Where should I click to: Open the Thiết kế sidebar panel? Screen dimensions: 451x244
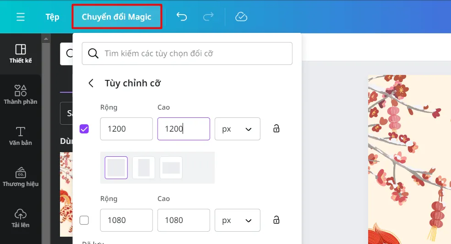pos(21,53)
